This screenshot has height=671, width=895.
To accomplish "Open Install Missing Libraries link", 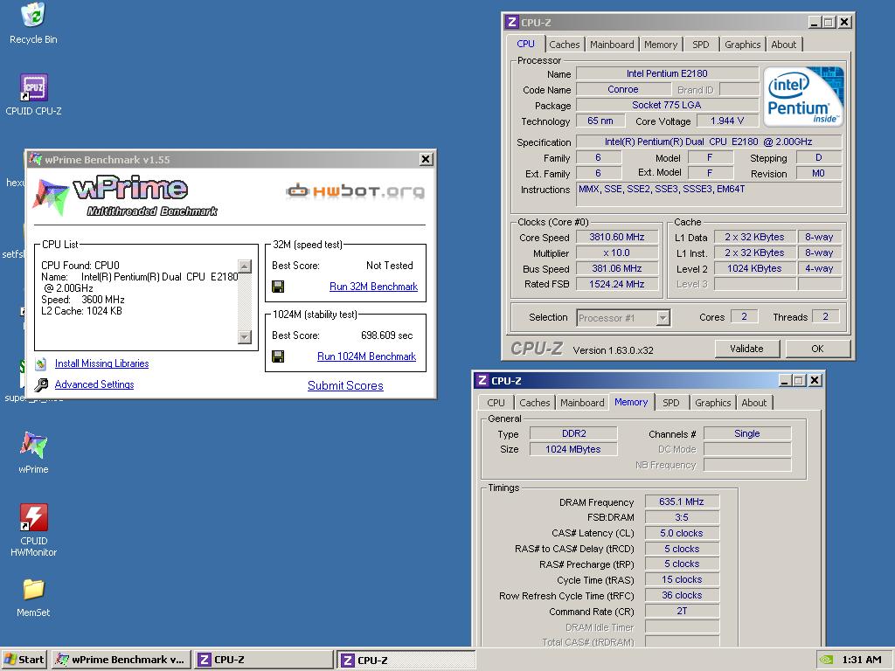I will tap(101, 363).
